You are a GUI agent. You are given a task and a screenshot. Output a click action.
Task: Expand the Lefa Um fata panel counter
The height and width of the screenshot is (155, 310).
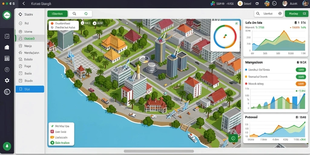300,23
